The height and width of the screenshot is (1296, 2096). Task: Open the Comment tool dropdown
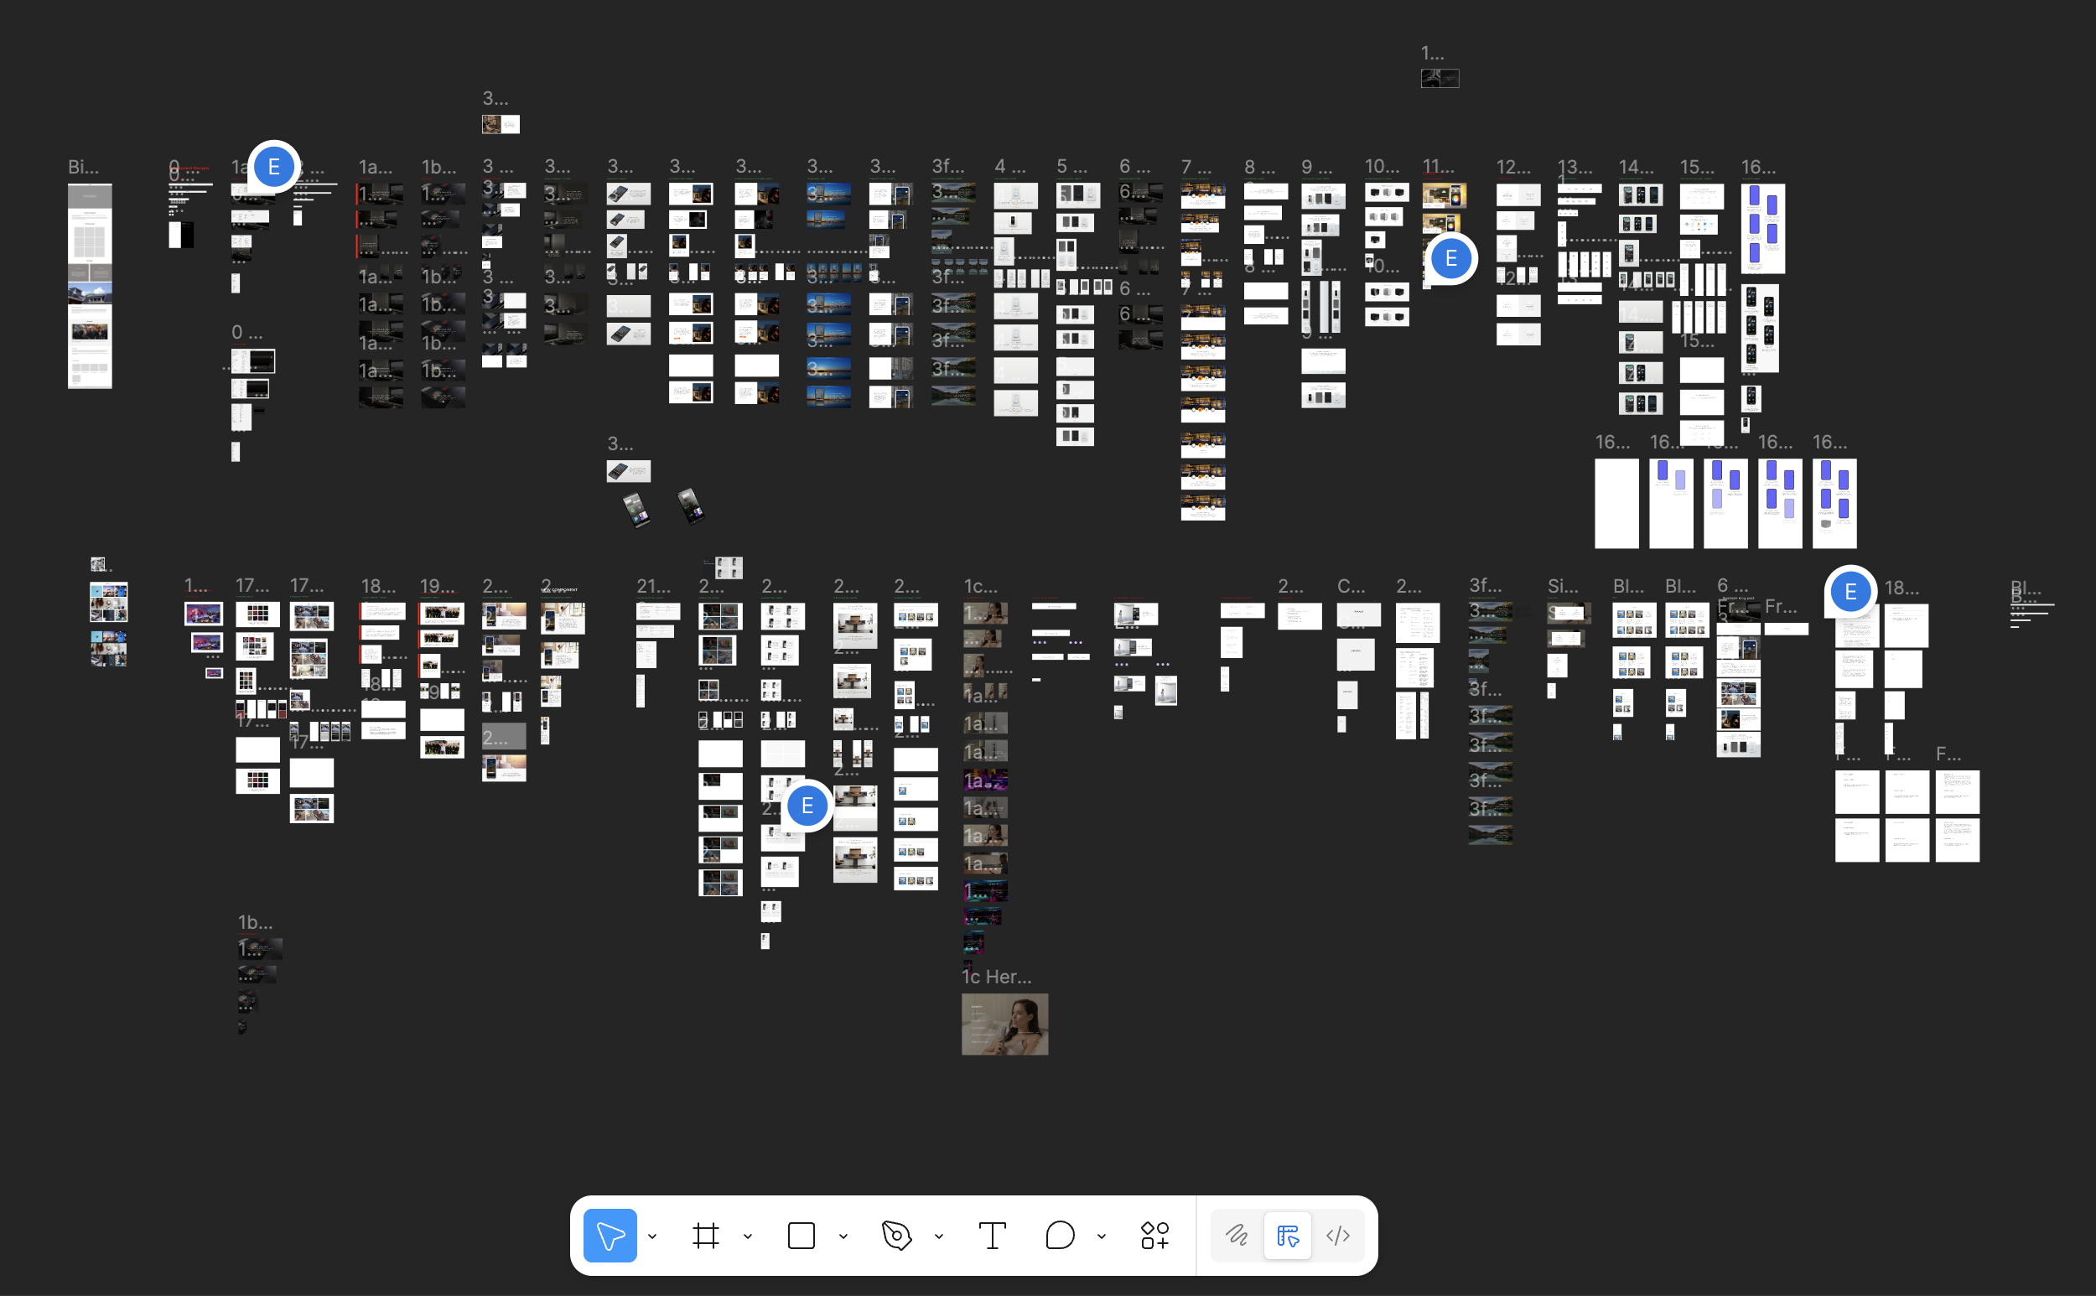pos(1101,1235)
